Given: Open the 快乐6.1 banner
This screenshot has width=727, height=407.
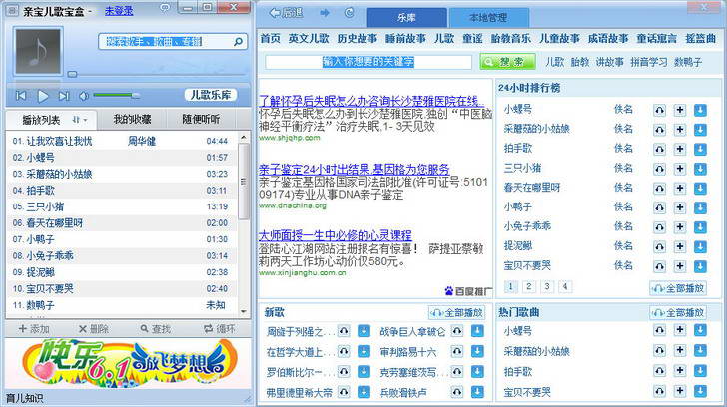Looking at the screenshot, I should (x=129, y=363).
